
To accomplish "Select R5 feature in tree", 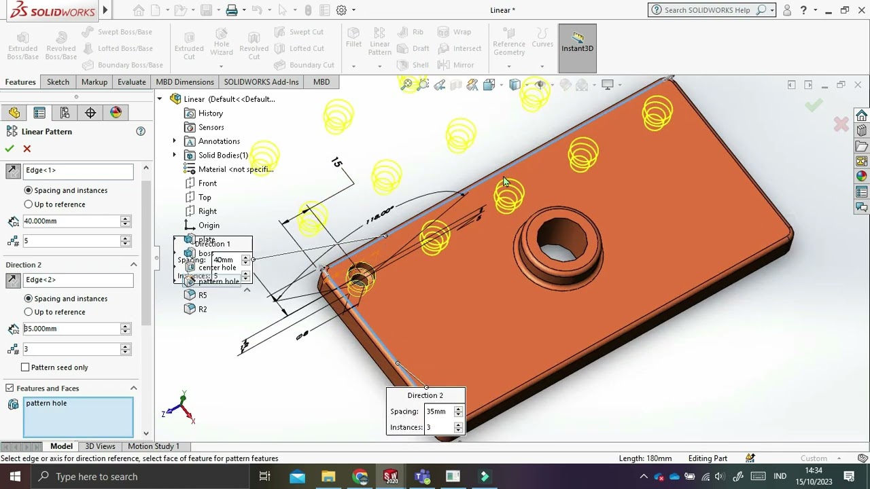I will pyautogui.click(x=202, y=295).
